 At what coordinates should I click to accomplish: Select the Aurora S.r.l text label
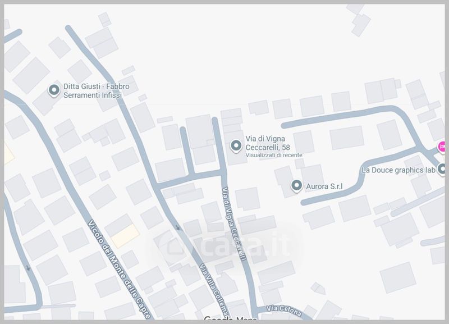tap(324, 186)
